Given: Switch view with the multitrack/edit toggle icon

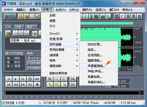Looking at the screenshot, I should click(10, 17).
